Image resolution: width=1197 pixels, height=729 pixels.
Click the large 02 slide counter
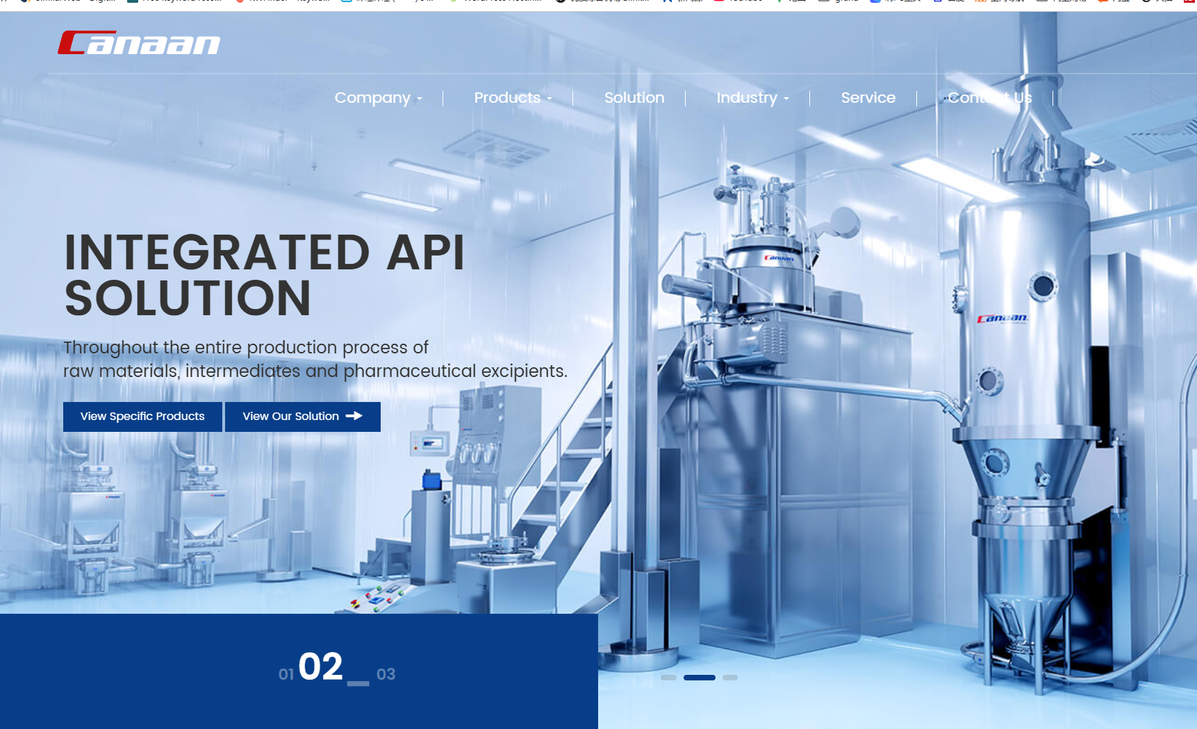320,667
